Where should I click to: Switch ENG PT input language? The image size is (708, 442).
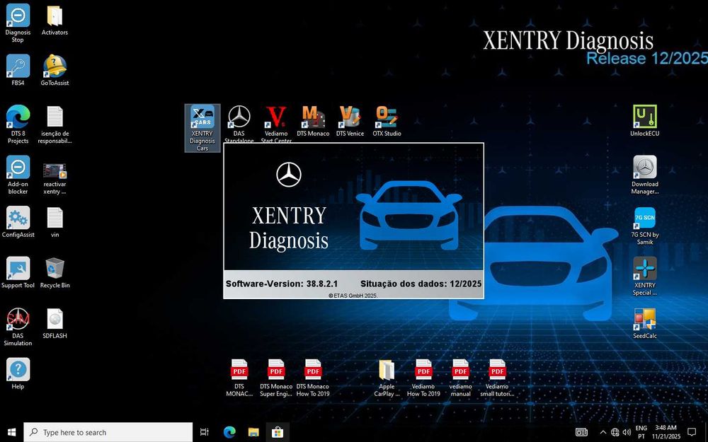641,432
